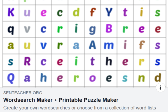Click the yellow-green letter d cell
This screenshot has width=168, height=112.
76,13
